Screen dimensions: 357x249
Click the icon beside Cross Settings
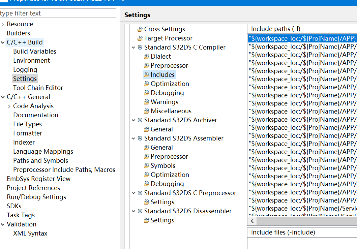click(x=140, y=29)
